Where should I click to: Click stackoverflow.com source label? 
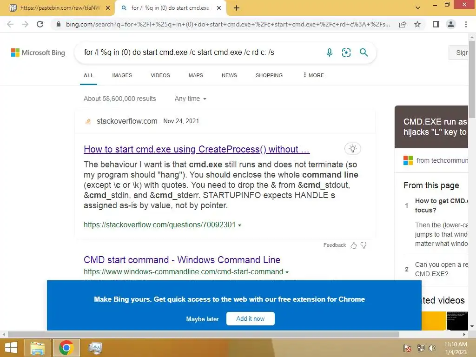click(127, 121)
